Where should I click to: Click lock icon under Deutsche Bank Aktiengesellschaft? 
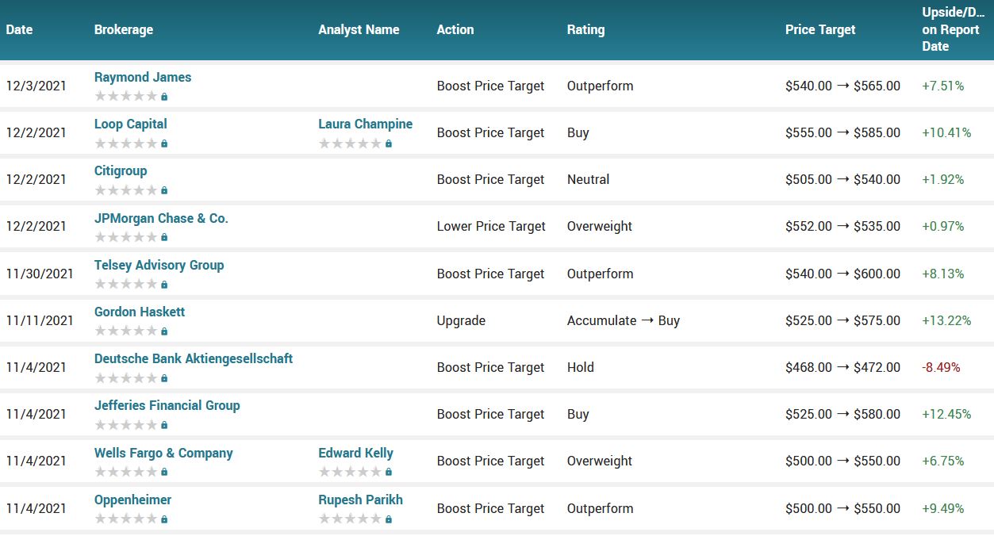pyautogui.click(x=164, y=378)
